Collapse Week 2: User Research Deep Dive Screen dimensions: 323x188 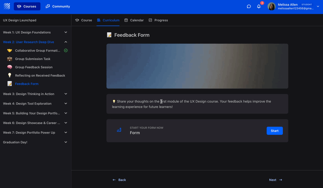click(x=66, y=42)
